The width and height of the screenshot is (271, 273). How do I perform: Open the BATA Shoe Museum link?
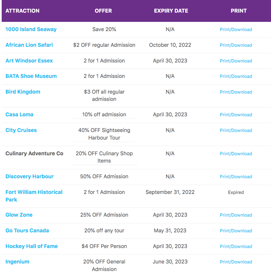(x=31, y=76)
